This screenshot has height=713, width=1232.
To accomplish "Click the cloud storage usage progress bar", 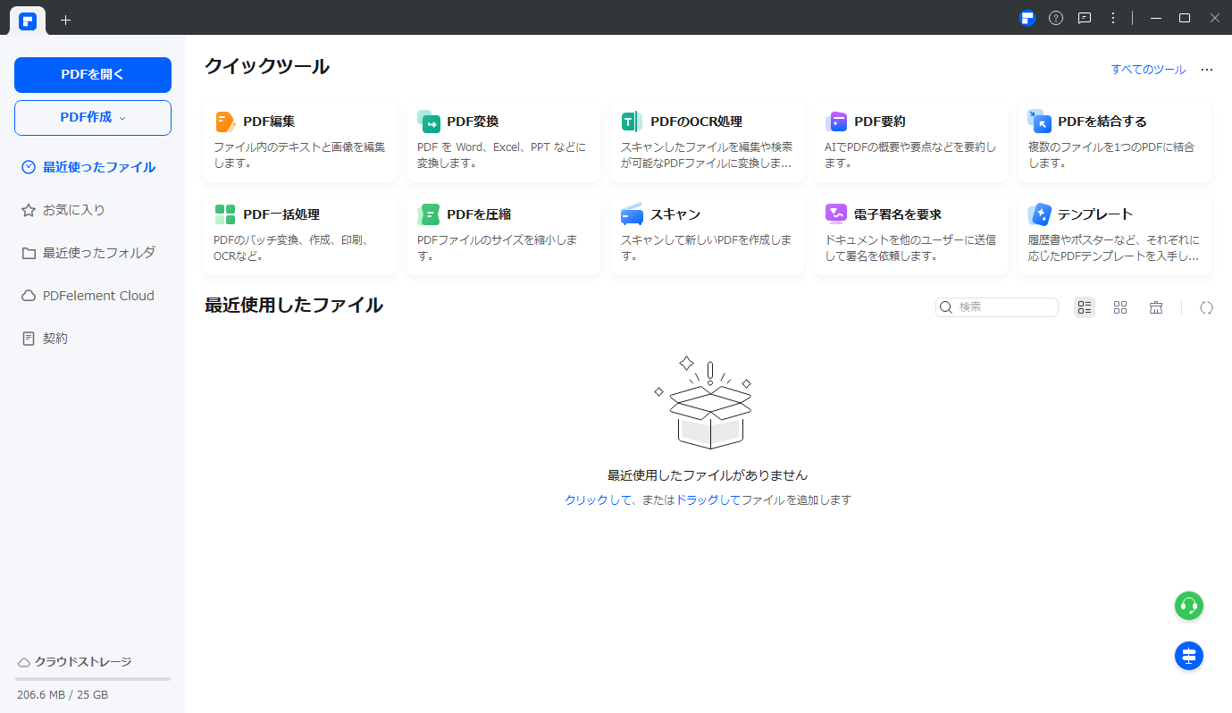I will [x=93, y=679].
